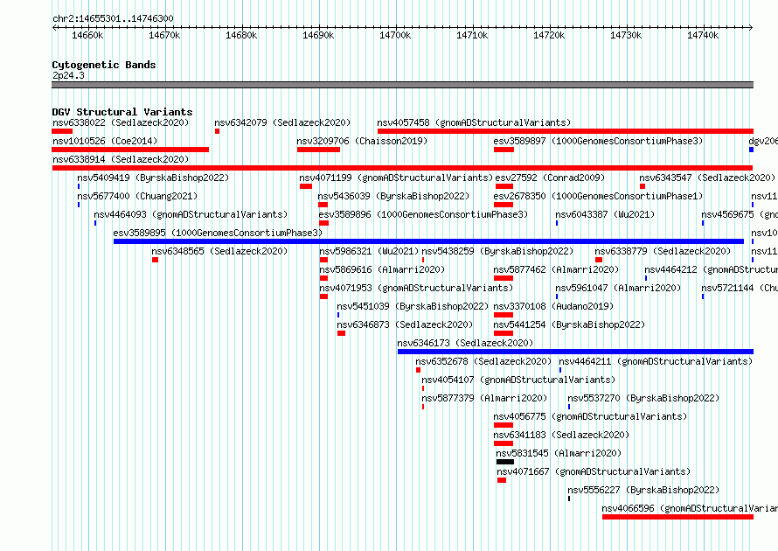The height and width of the screenshot is (551, 778).
Task: Click the Cytogenetic Bands track title
Action: 104,65
